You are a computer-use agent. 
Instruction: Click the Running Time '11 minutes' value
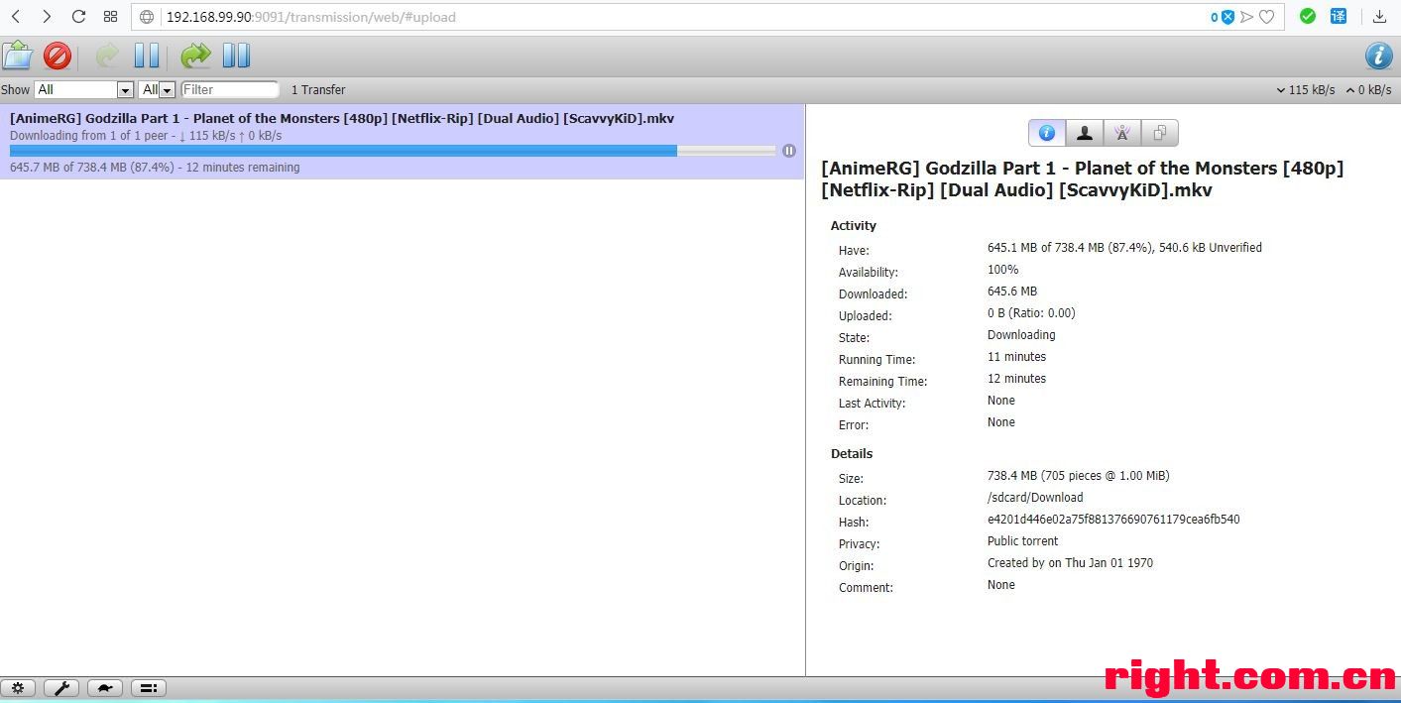1016,357
